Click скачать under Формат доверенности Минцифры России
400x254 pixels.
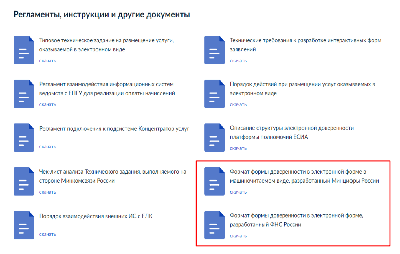(238, 192)
